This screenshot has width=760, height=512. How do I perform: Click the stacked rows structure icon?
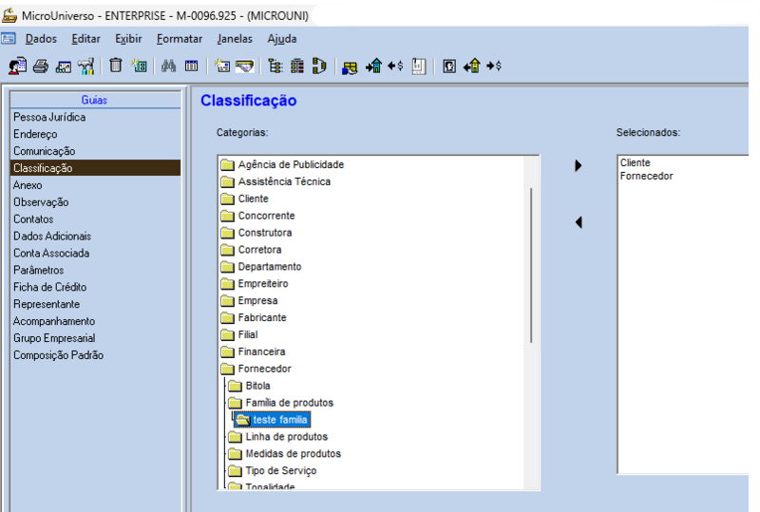297,66
